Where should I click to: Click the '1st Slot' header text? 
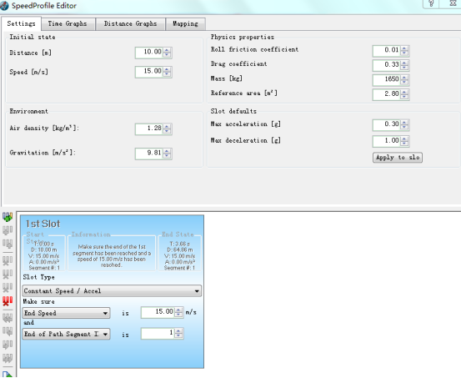click(x=43, y=224)
